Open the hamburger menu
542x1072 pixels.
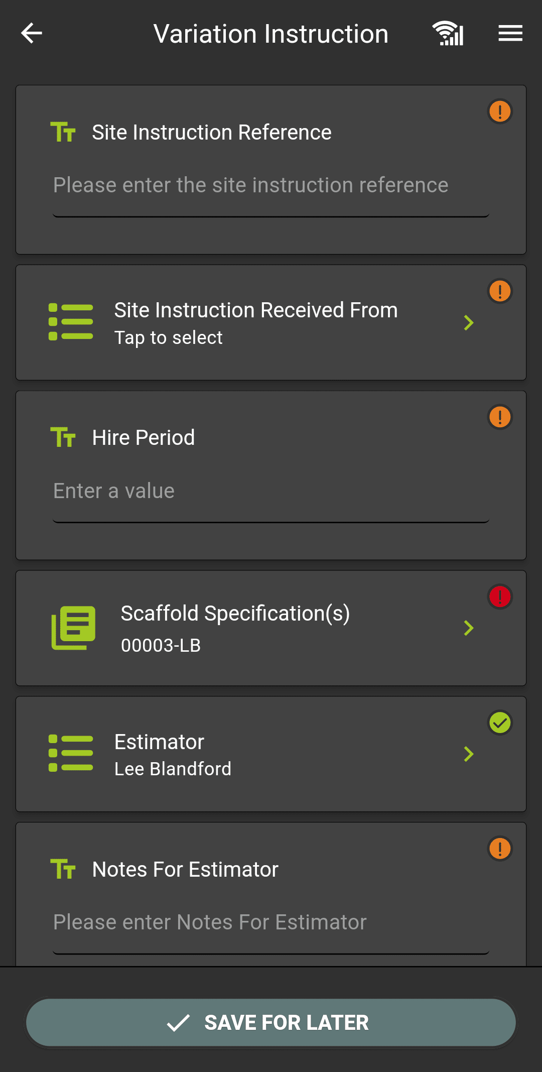(510, 34)
